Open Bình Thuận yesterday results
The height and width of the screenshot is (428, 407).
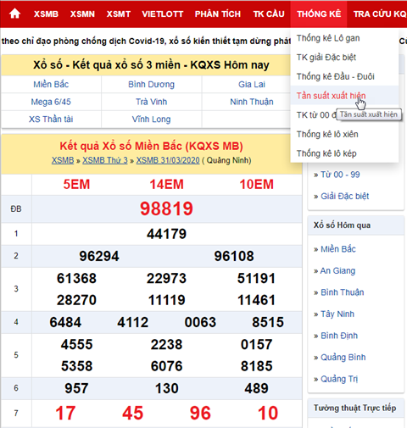(343, 292)
